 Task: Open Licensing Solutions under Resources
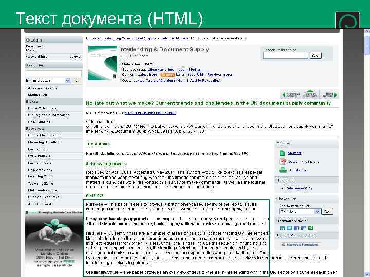pos(45,142)
